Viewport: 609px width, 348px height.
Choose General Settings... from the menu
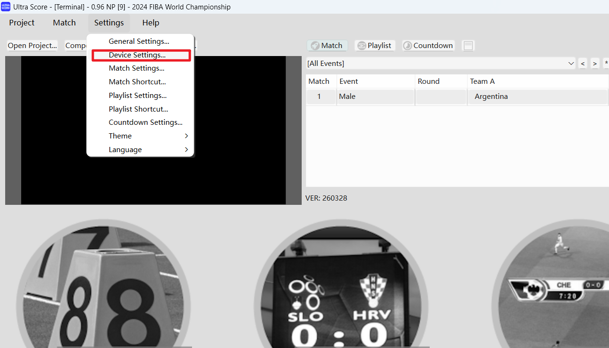[140, 41]
